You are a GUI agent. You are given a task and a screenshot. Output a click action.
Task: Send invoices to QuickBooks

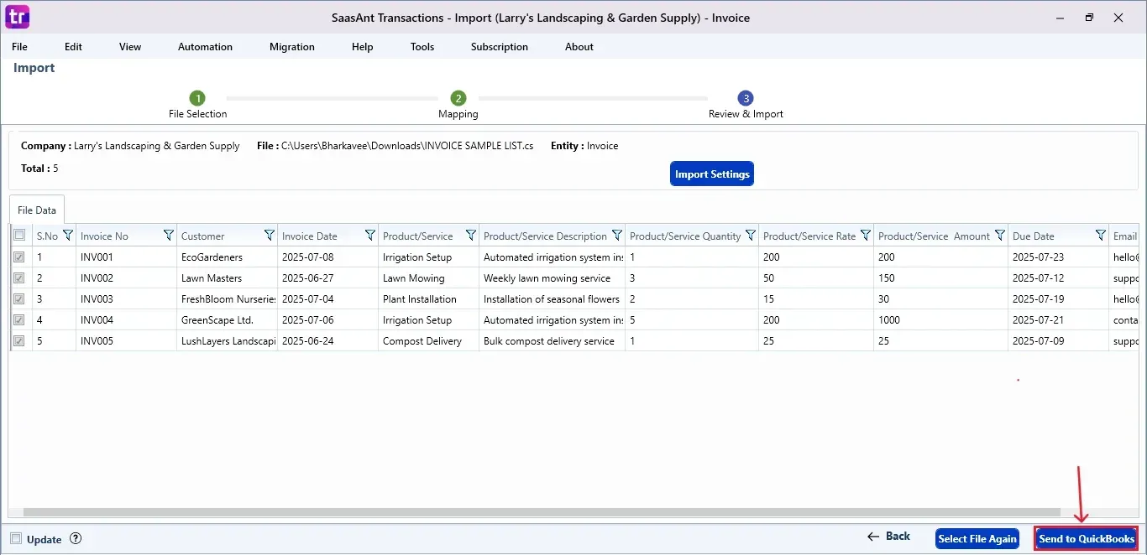[1087, 539]
